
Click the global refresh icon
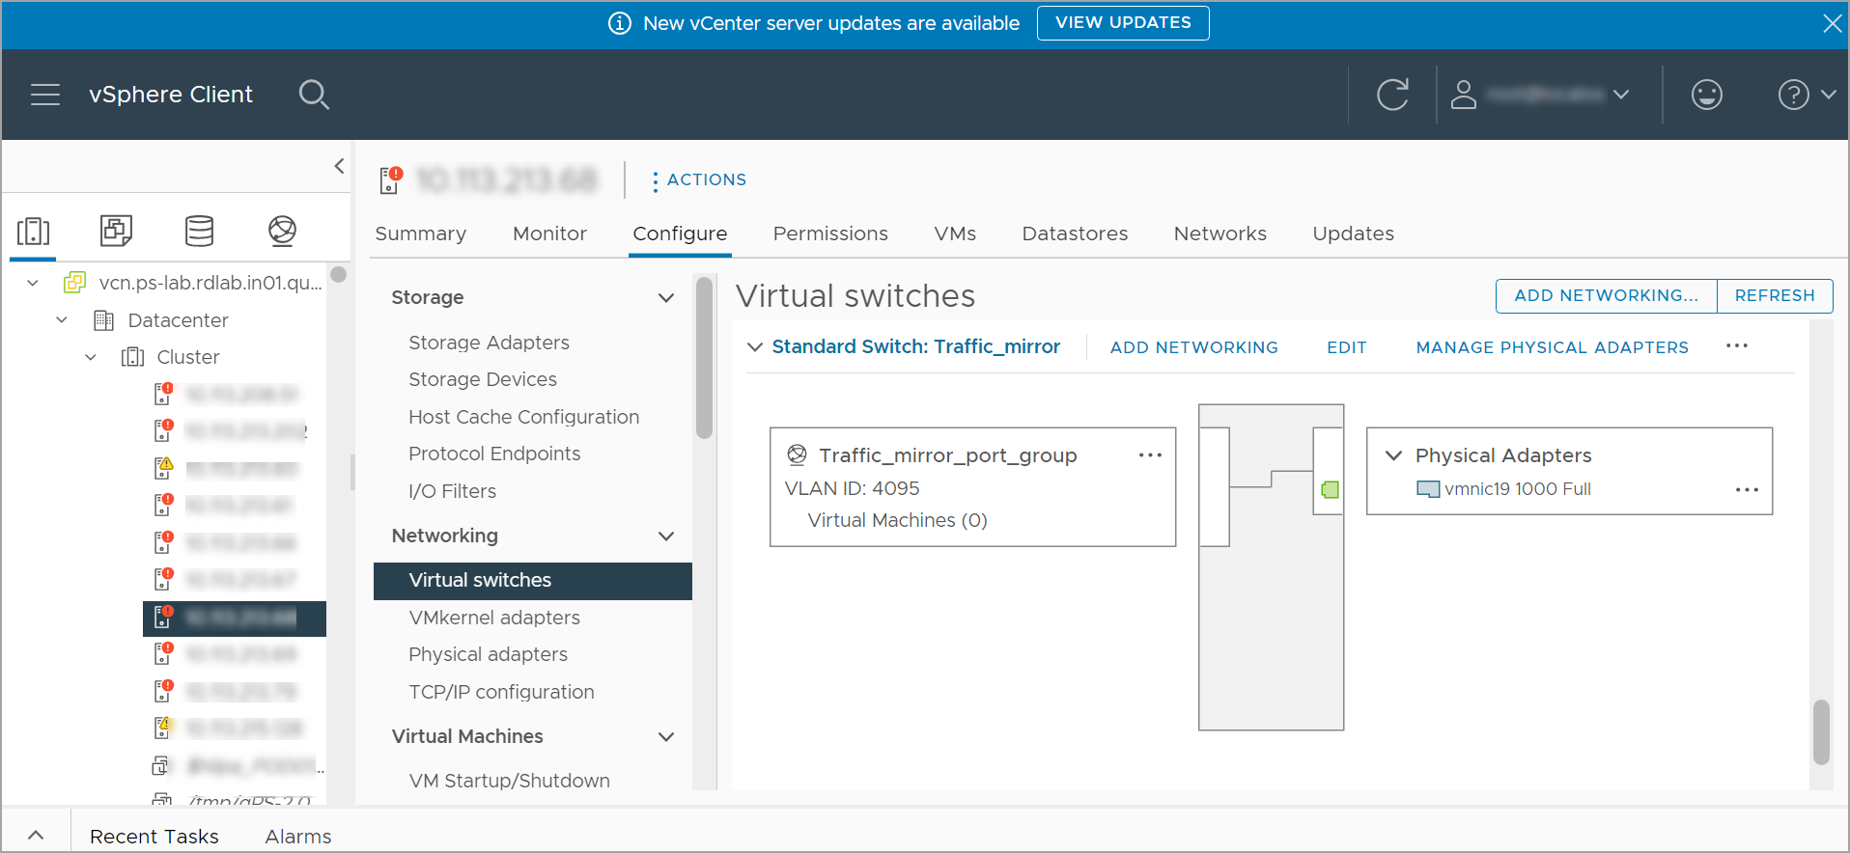point(1392,95)
